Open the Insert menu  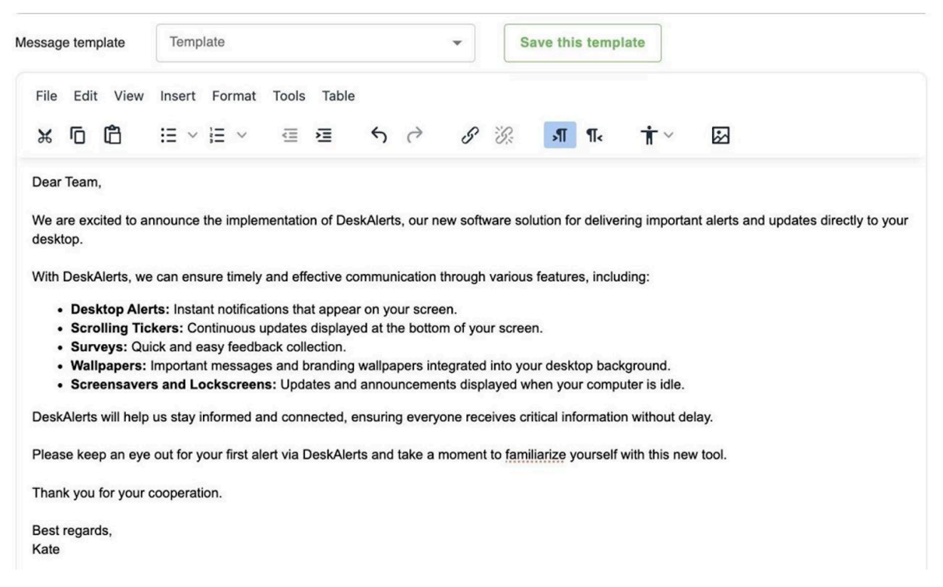[x=177, y=96]
